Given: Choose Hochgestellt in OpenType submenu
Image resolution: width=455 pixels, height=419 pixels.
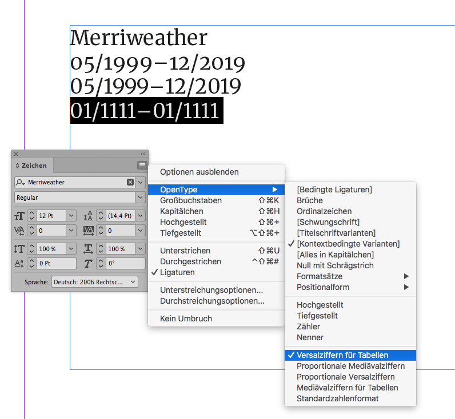Looking at the screenshot, I should pos(350,305).
